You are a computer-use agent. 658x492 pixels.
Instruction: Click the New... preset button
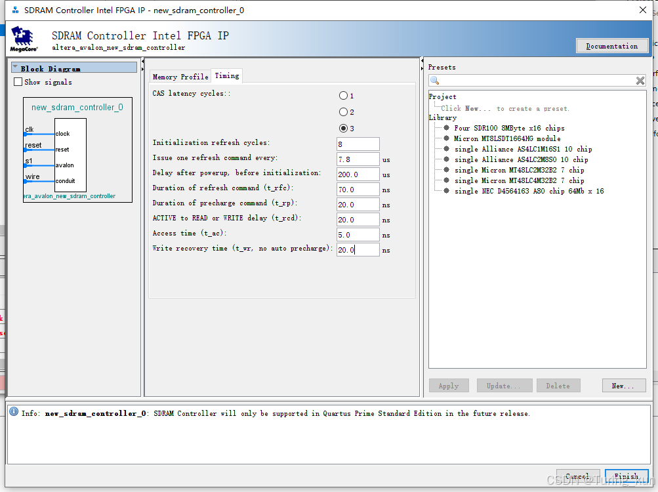(624, 385)
